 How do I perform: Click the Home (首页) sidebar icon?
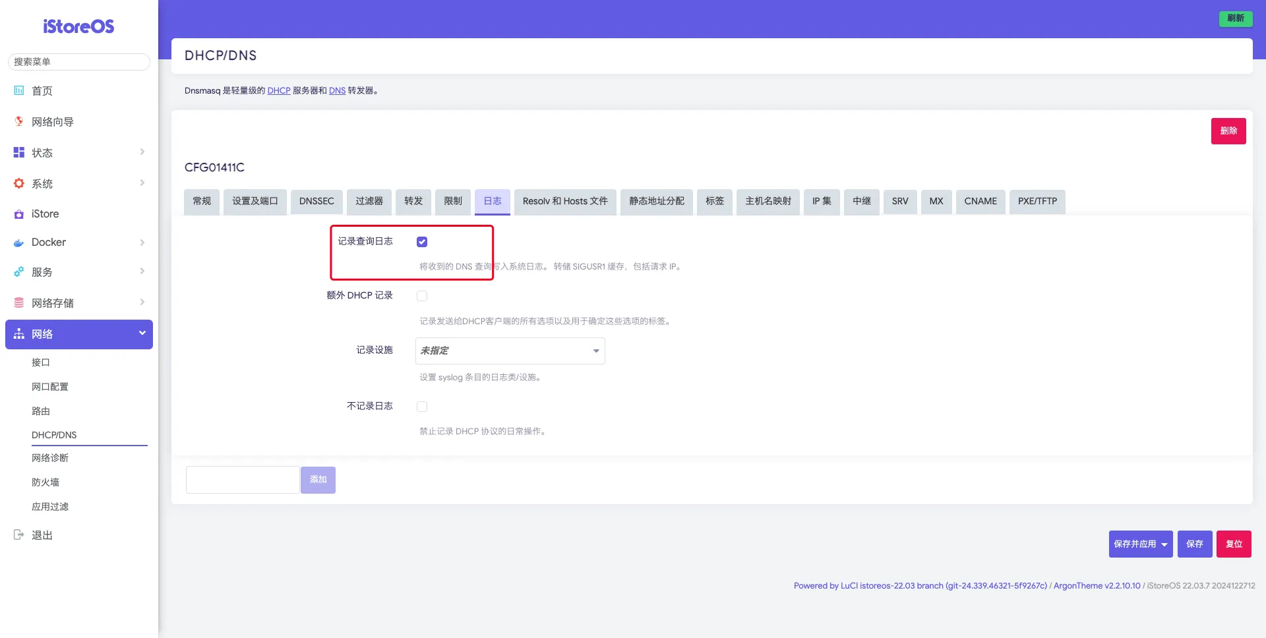pyautogui.click(x=19, y=91)
